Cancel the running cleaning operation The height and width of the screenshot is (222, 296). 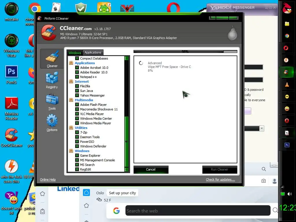click(151, 169)
